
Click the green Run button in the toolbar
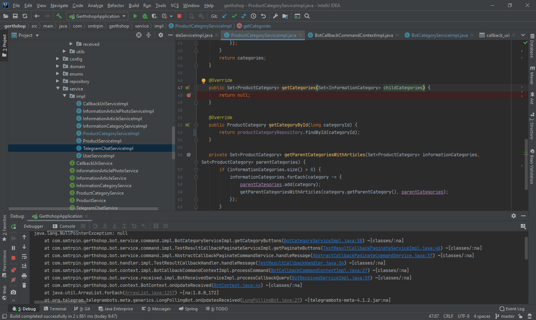135,16
